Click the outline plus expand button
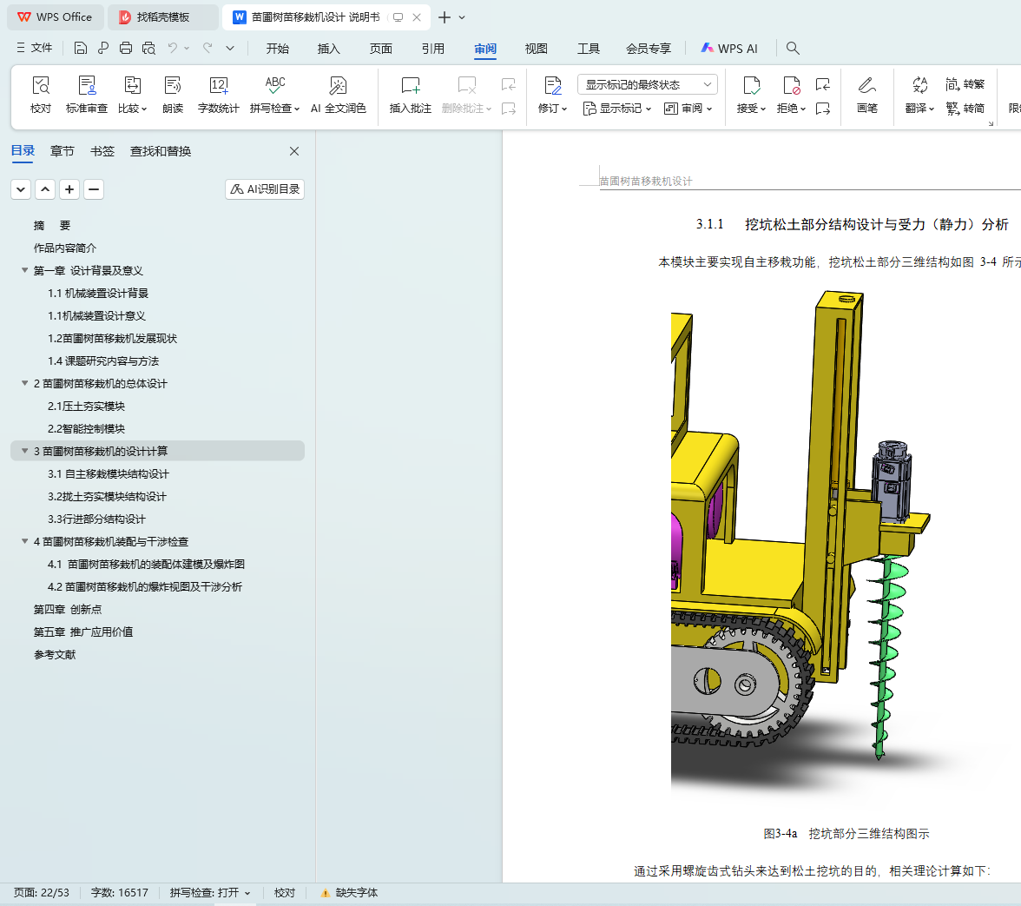Image resolution: width=1021 pixels, height=906 pixels. [x=69, y=189]
